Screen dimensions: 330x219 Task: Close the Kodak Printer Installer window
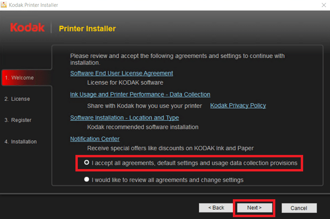324,5
